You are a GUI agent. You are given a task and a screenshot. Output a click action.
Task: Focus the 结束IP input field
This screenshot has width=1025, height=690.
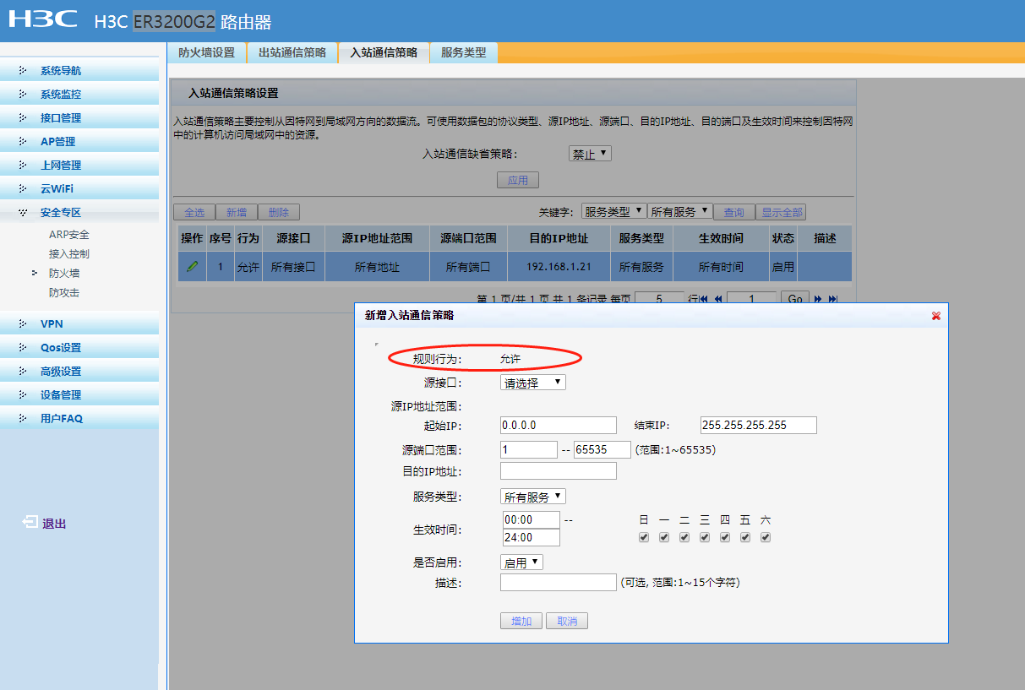[759, 425]
